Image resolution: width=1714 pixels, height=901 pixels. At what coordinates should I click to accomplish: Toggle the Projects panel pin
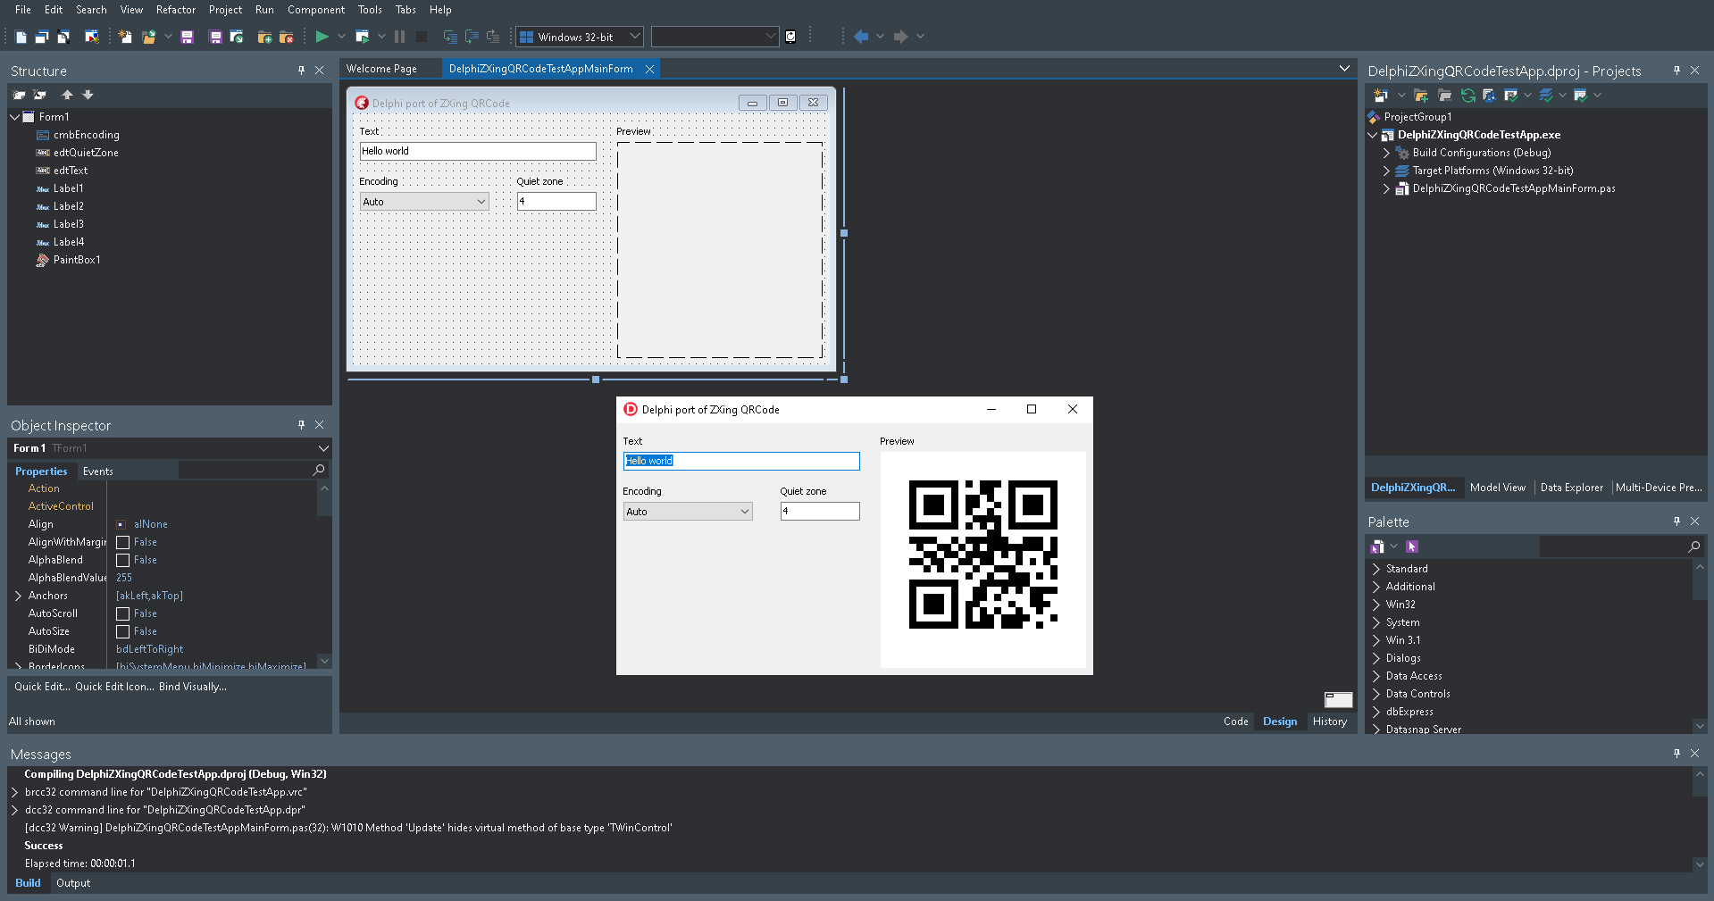click(x=1676, y=71)
